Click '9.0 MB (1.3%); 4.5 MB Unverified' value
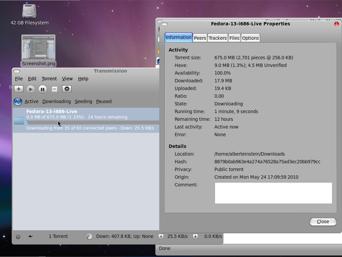Screen dimensions: 342x257 (x=250, y=65)
